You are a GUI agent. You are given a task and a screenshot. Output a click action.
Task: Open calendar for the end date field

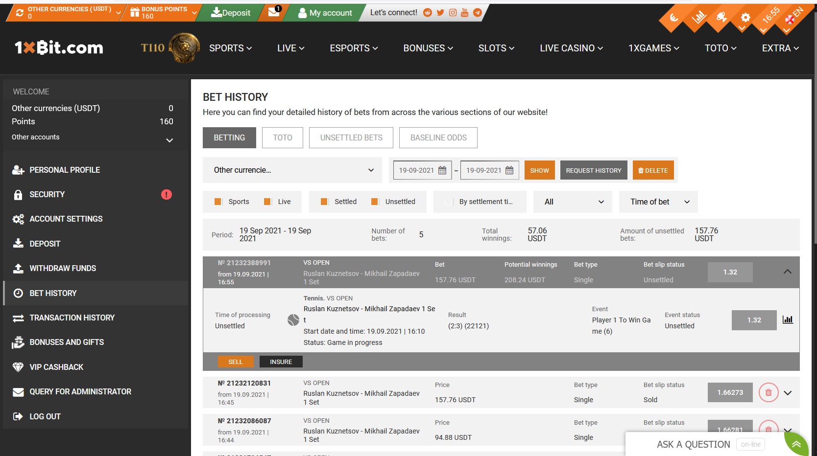coord(509,170)
